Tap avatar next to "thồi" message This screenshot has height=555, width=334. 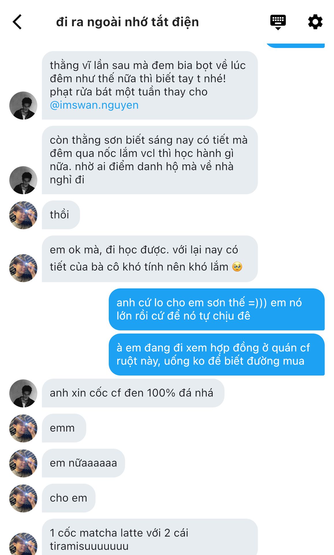coord(23,215)
